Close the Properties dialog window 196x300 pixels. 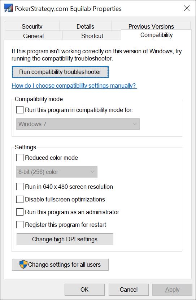click(187, 8)
